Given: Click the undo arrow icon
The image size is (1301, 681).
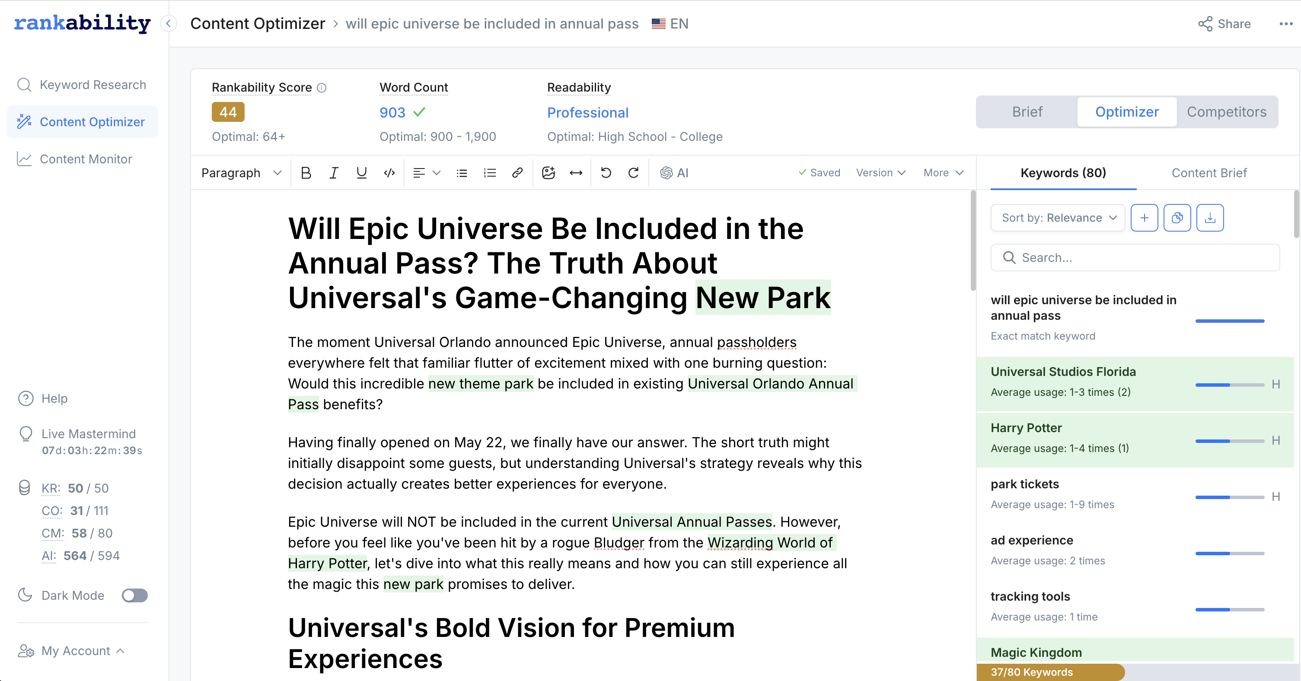Looking at the screenshot, I should (x=606, y=173).
